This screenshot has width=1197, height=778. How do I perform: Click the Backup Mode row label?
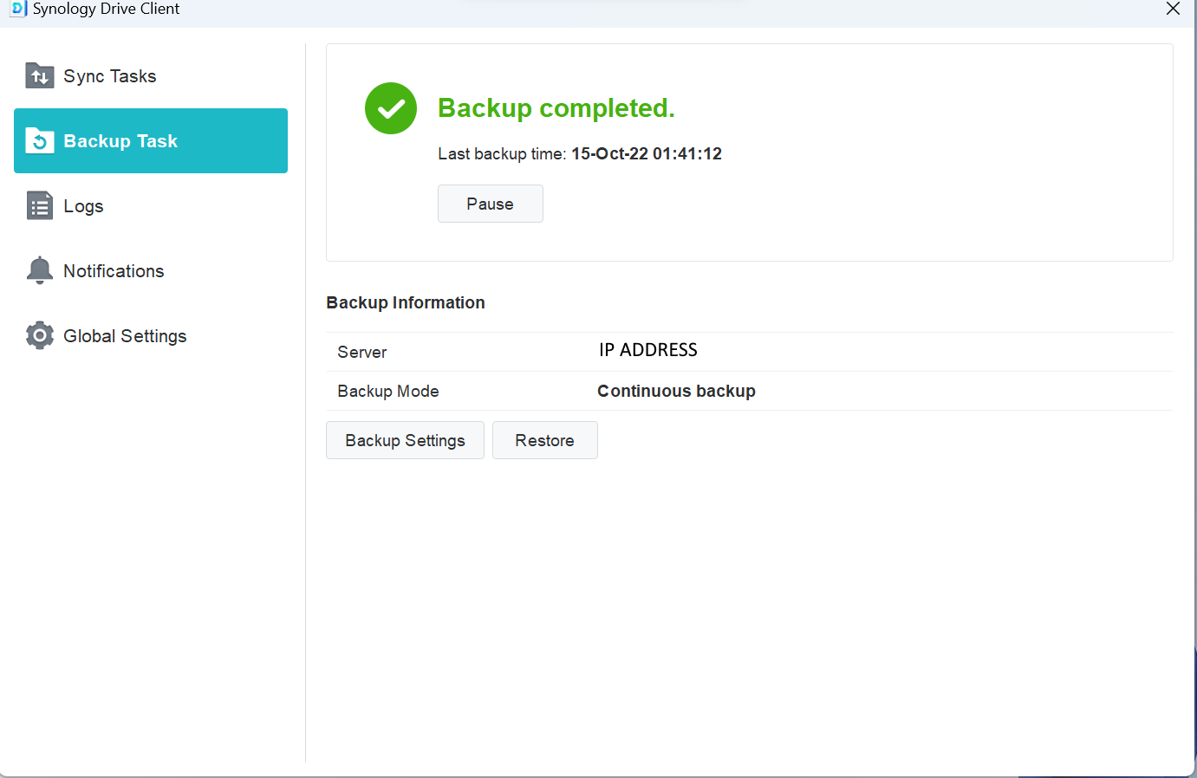[x=388, y=391]
